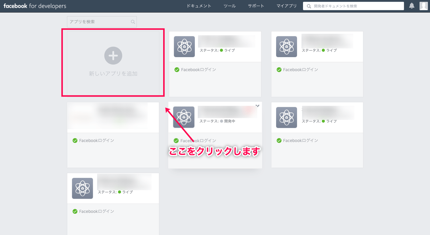Open Facebookログイン in the 開発中 card
Screen dimensions: 430x235
tap(198, 141)
